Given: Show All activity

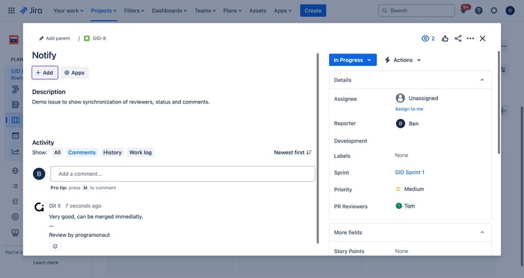Looking at the screenshot, I should pyautogui.click(x=57, y=152).
